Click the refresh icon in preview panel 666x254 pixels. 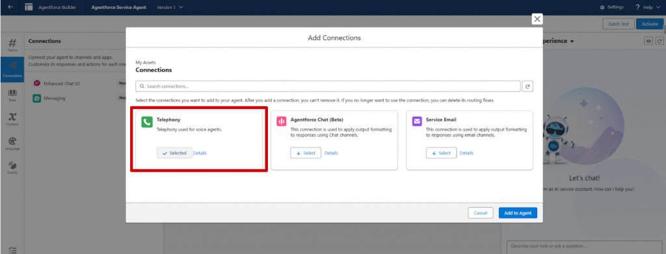tap(659, 41)
